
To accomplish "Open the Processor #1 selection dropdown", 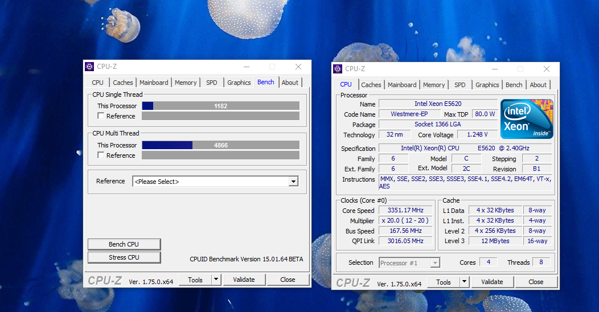I will click(409, 262).
